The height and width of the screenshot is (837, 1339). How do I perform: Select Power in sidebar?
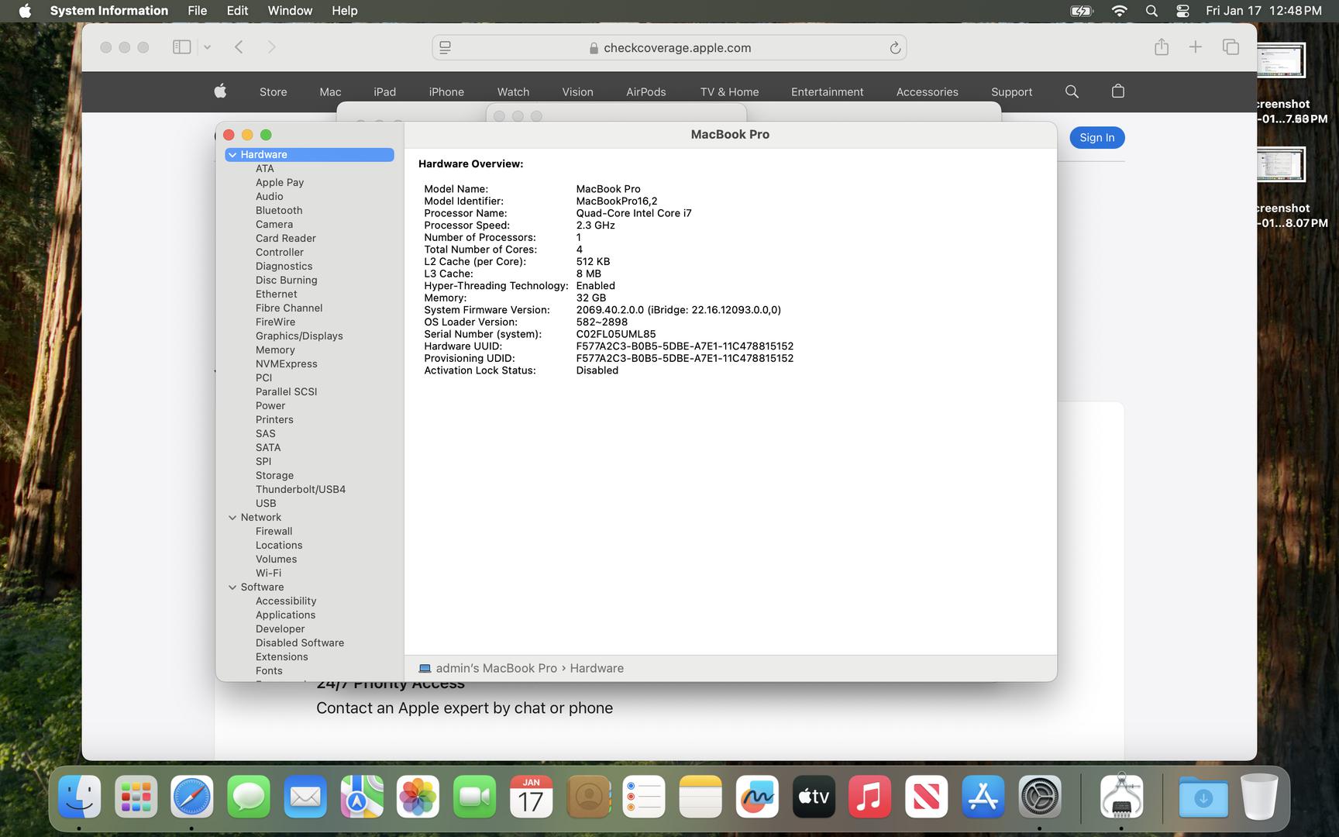coord(270,406)
